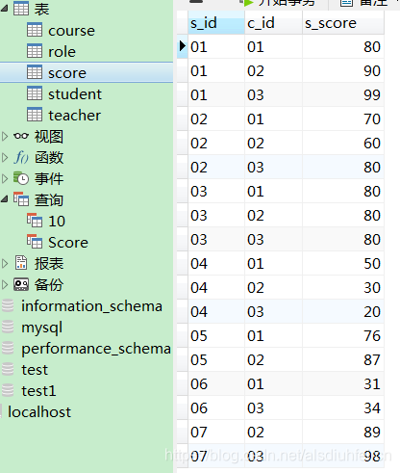The image size is (400, 473).
Task: Select the s_score cell with value 20
Action: coord(343,311)
